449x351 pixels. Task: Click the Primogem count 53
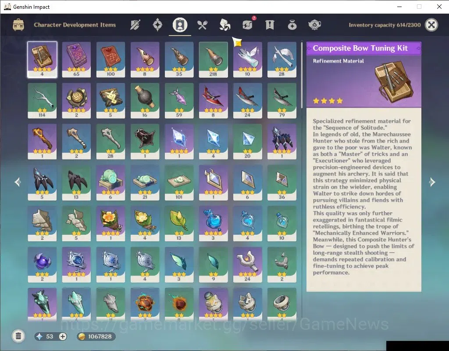[x=50, y=337]
